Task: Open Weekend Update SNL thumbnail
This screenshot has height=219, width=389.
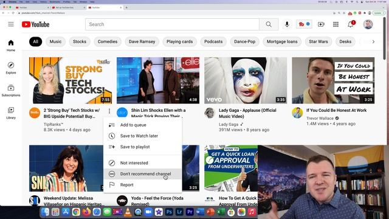Action: (66, 168)
